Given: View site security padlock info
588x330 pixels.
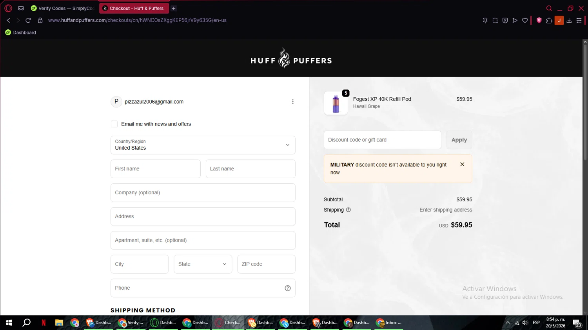Looking at the screenshot, I should [40, 20].
